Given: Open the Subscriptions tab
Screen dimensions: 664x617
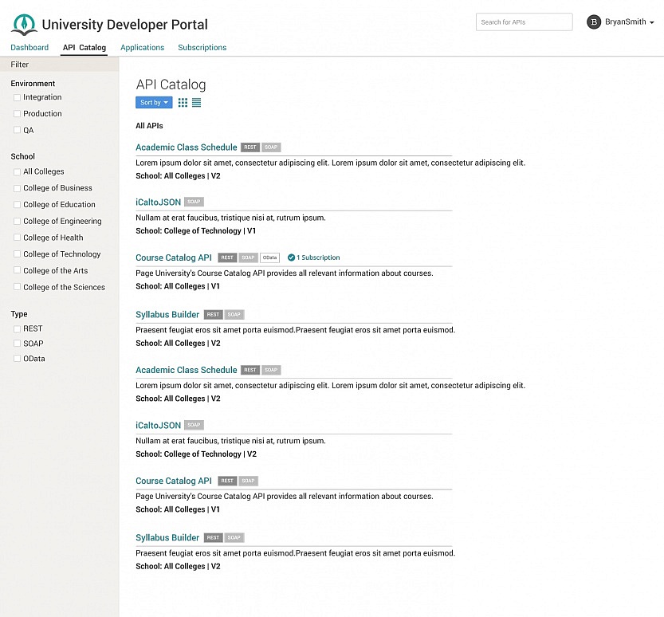Looking at the screenshot, I should click(202, 47).
